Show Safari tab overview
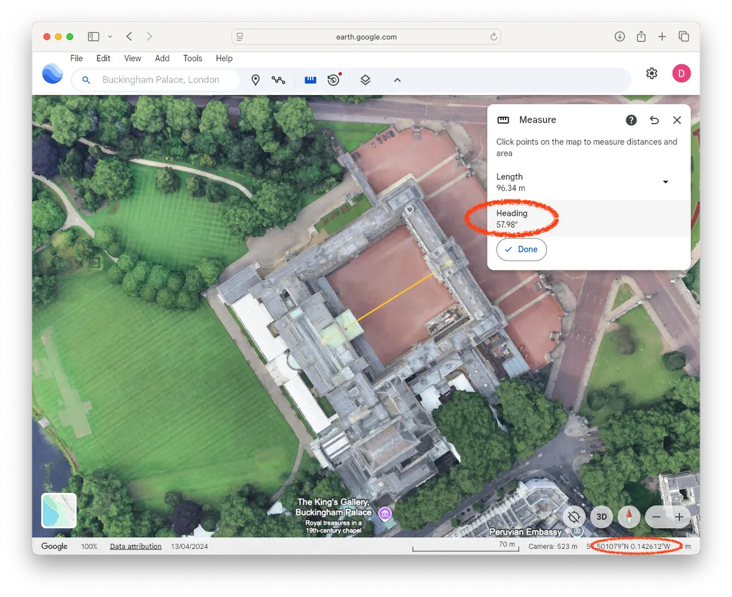Screen dimensions: 732x597 [684, 37]
